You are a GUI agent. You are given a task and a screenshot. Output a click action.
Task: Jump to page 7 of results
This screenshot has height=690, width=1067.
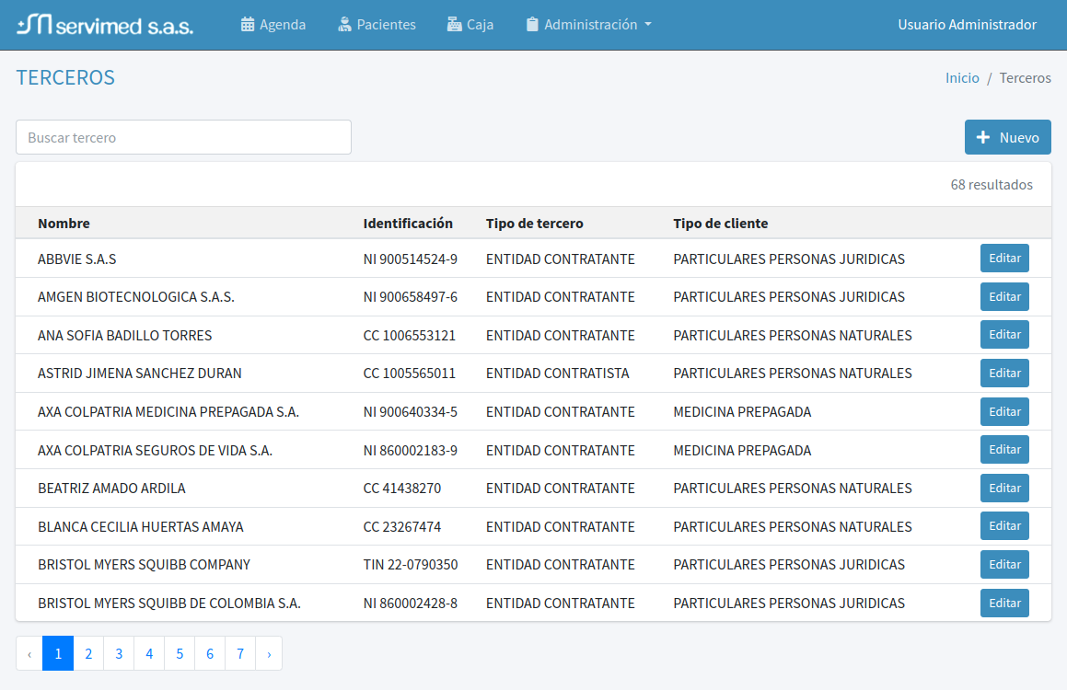coord(240,654)
